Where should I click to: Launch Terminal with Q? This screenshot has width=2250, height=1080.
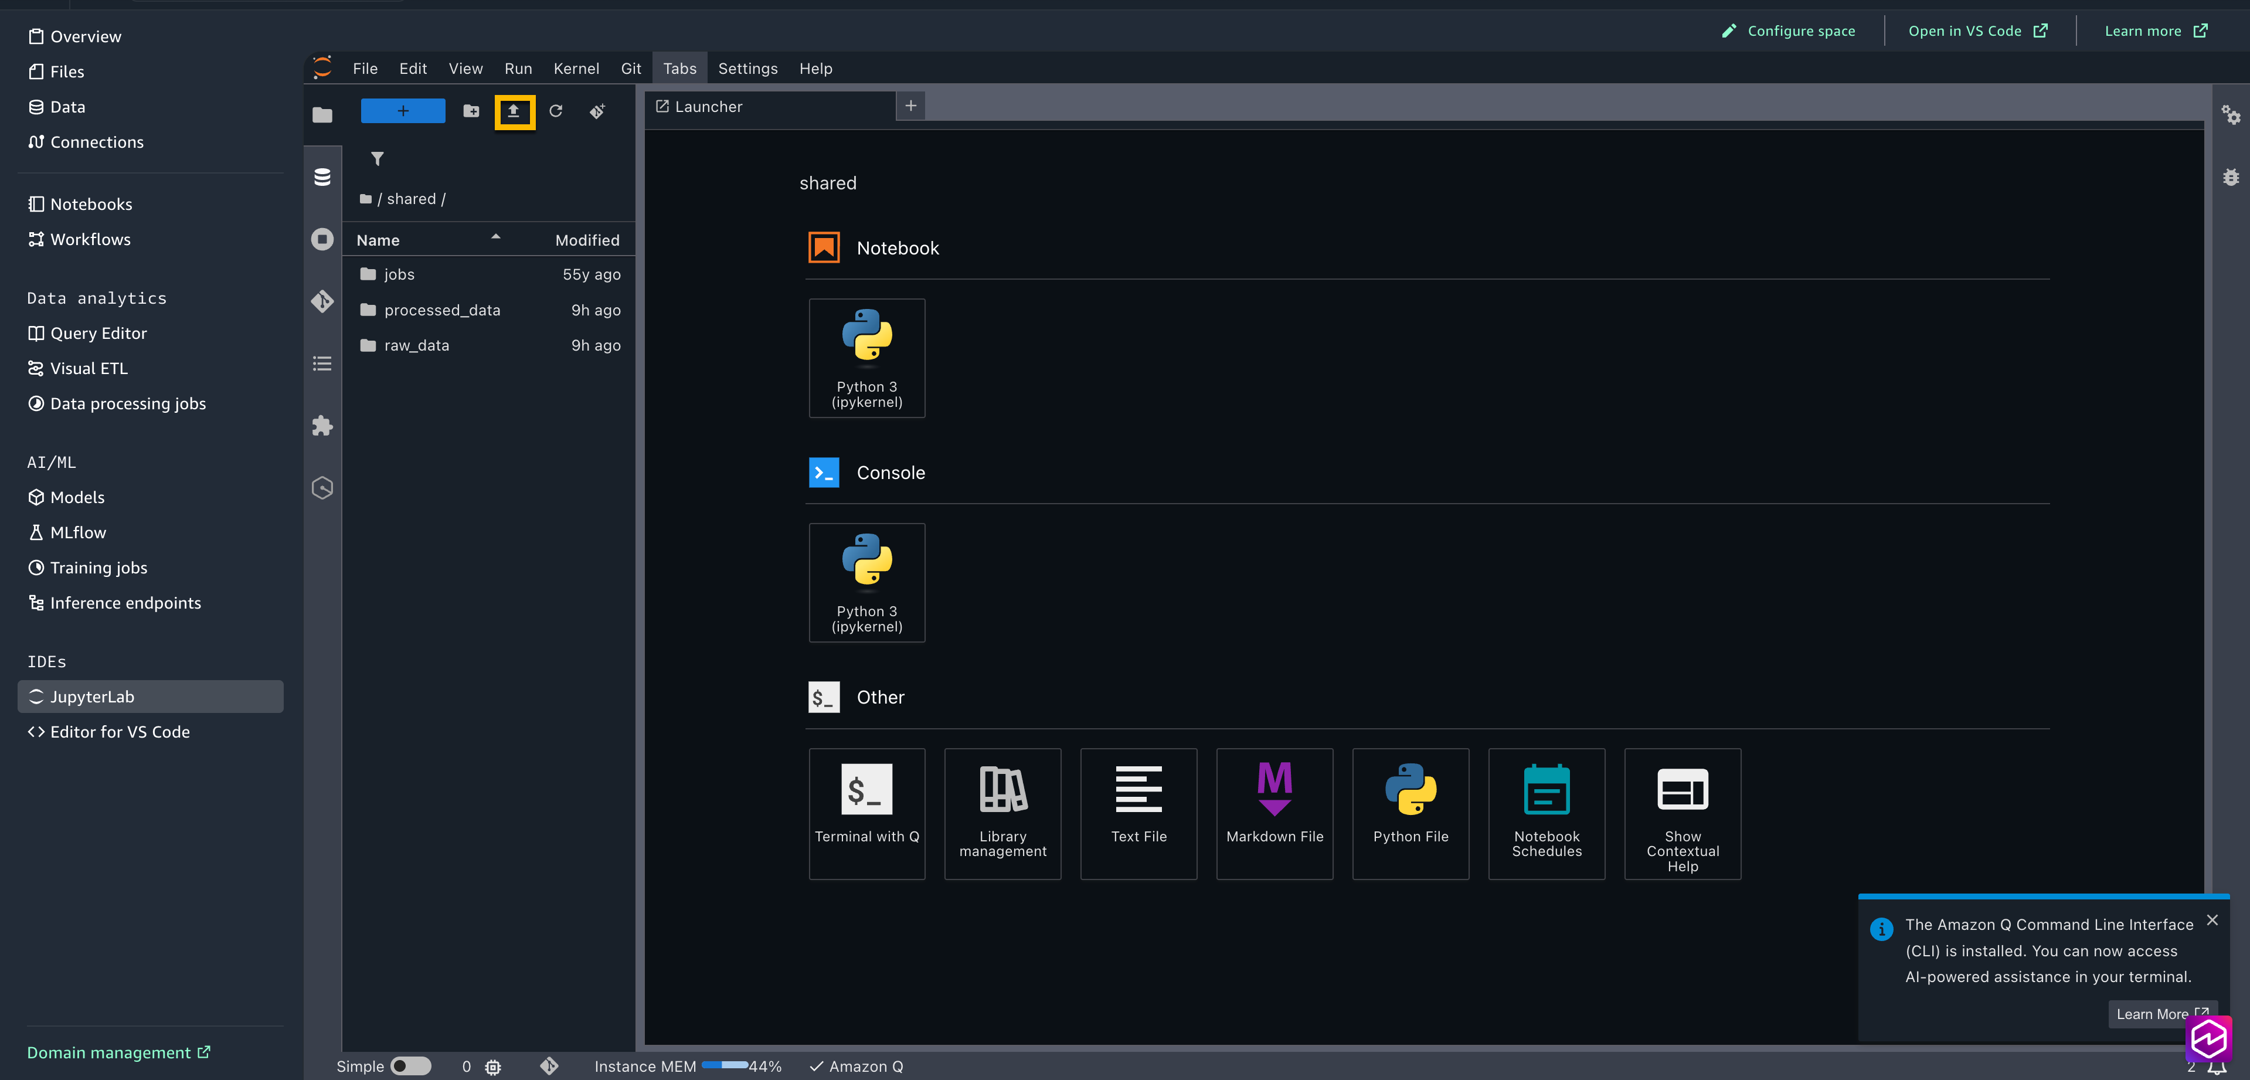(x=866, y=813)
